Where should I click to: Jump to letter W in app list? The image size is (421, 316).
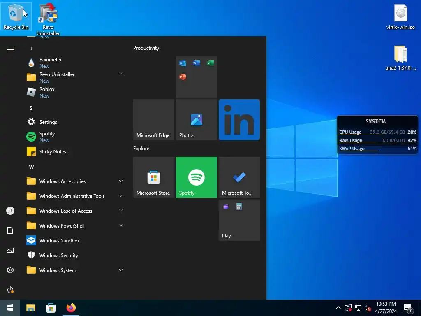point(31,167)
